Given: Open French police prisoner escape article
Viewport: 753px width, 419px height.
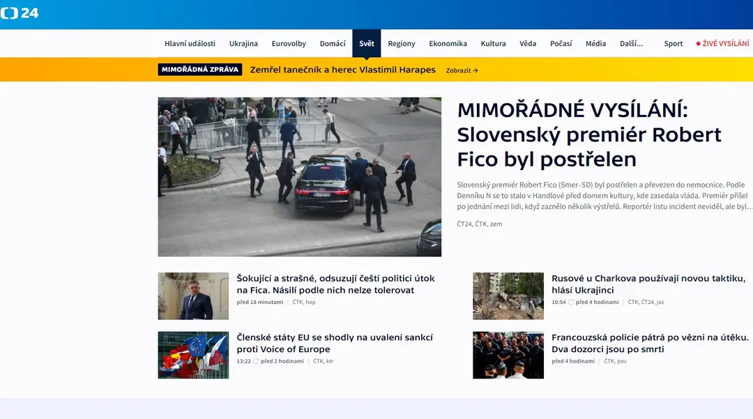Looking at the screenshot, I should click(651, 343).
